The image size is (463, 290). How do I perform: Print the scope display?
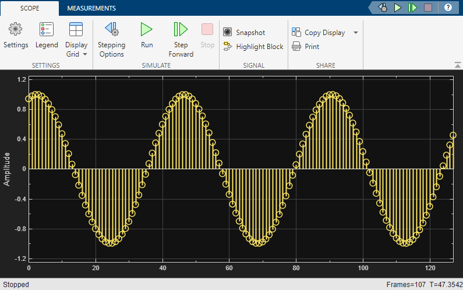click(306, 47)
